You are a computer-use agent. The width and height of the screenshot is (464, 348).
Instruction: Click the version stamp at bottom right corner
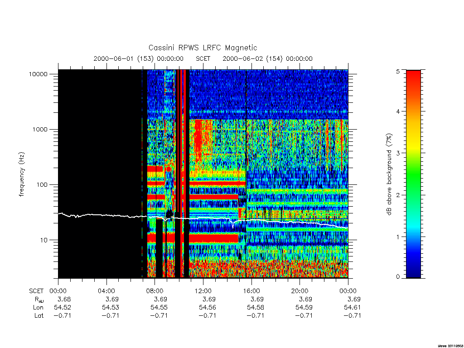click(450, 345)
